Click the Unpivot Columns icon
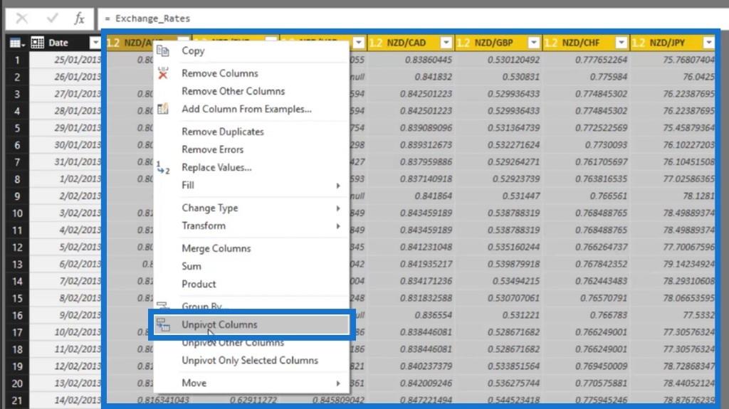 [163, 324]
